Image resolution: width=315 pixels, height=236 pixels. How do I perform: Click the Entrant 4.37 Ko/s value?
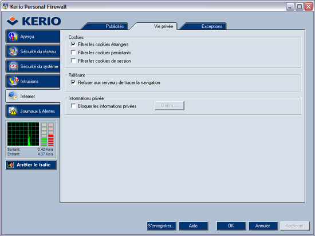coord(45,154)
